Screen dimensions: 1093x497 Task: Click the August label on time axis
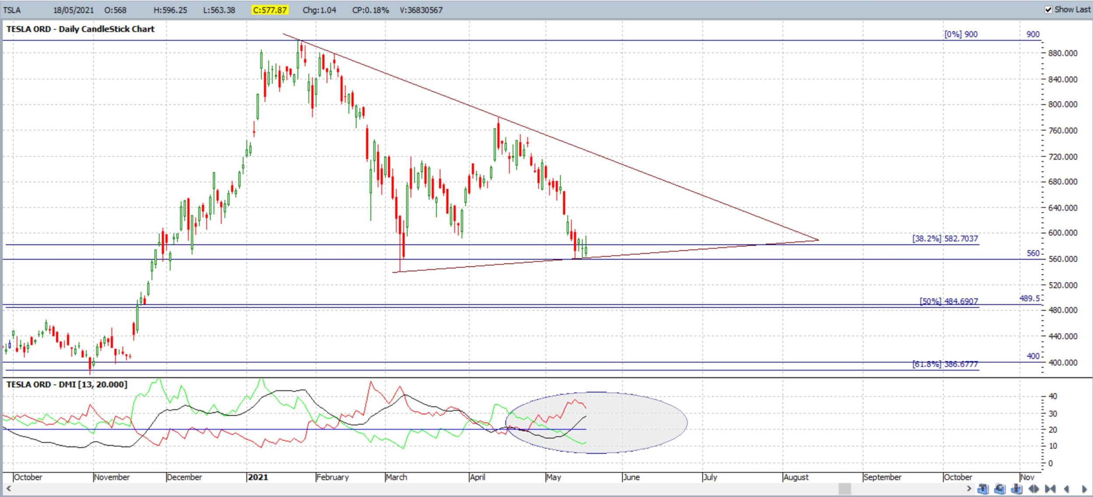pyautogui.click(x=796, y=477)
